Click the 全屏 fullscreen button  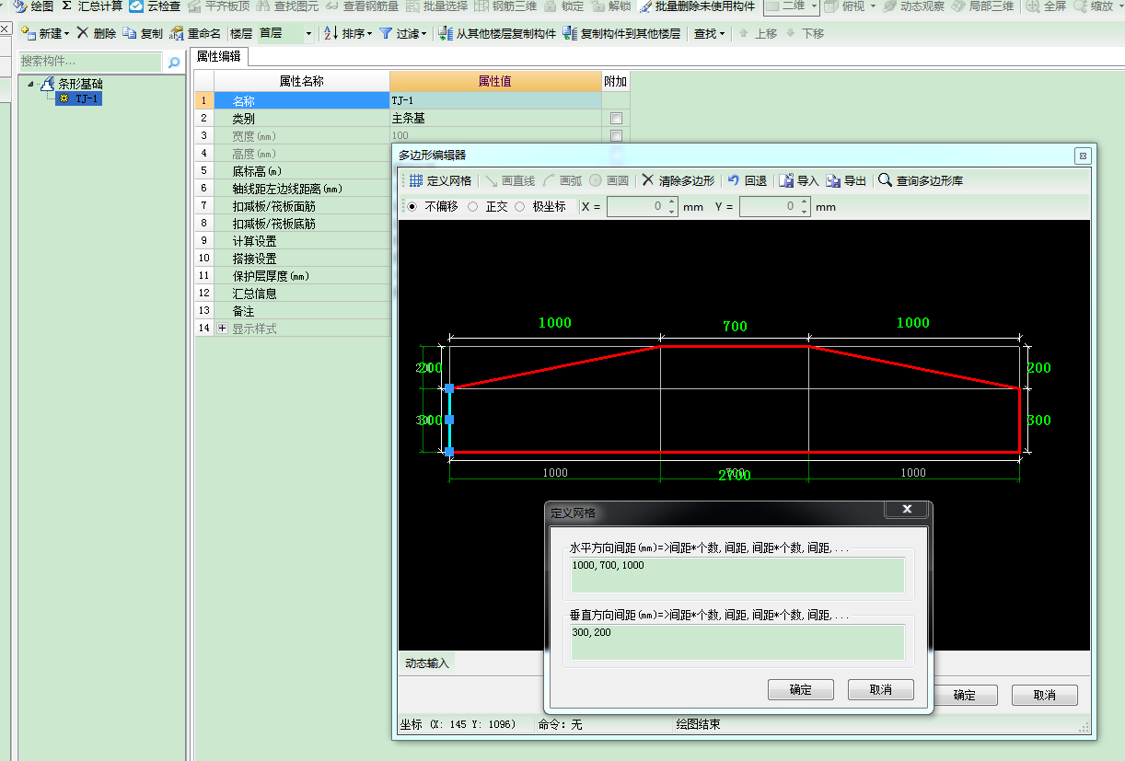point(1047,6)
